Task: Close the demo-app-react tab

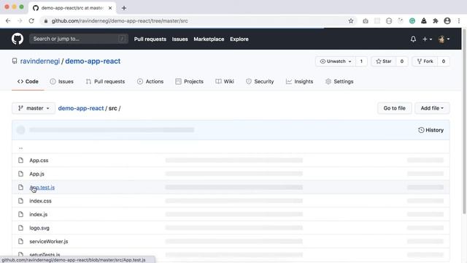Action: (x=110, y=8)
